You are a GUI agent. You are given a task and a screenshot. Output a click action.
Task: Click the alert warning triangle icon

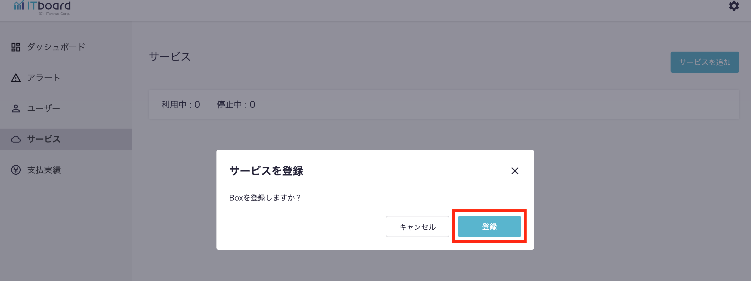tap(16, 78)
